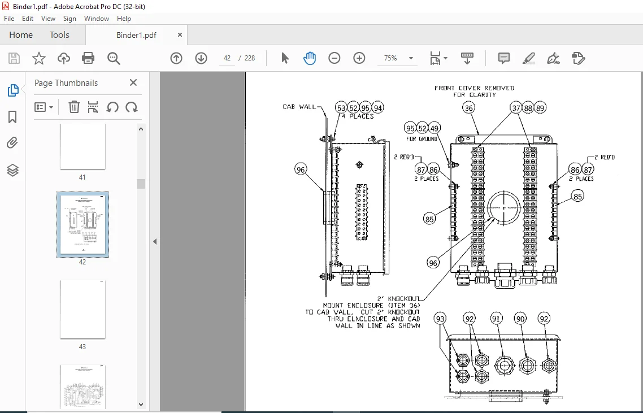Image resolution: width=643 pixels, height=413 pixels.
Task: Open the Stamp tool in the toolbar
Action: [x=578, y=58]
